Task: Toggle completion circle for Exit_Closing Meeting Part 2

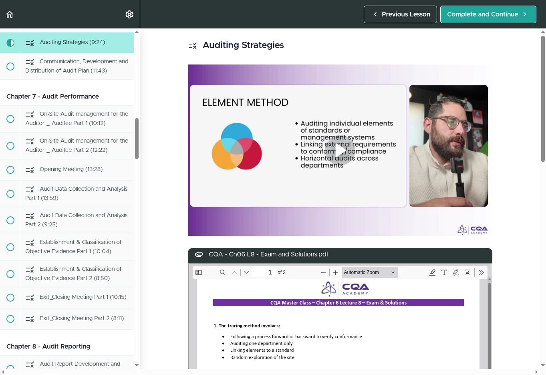Action: [10, 319]
